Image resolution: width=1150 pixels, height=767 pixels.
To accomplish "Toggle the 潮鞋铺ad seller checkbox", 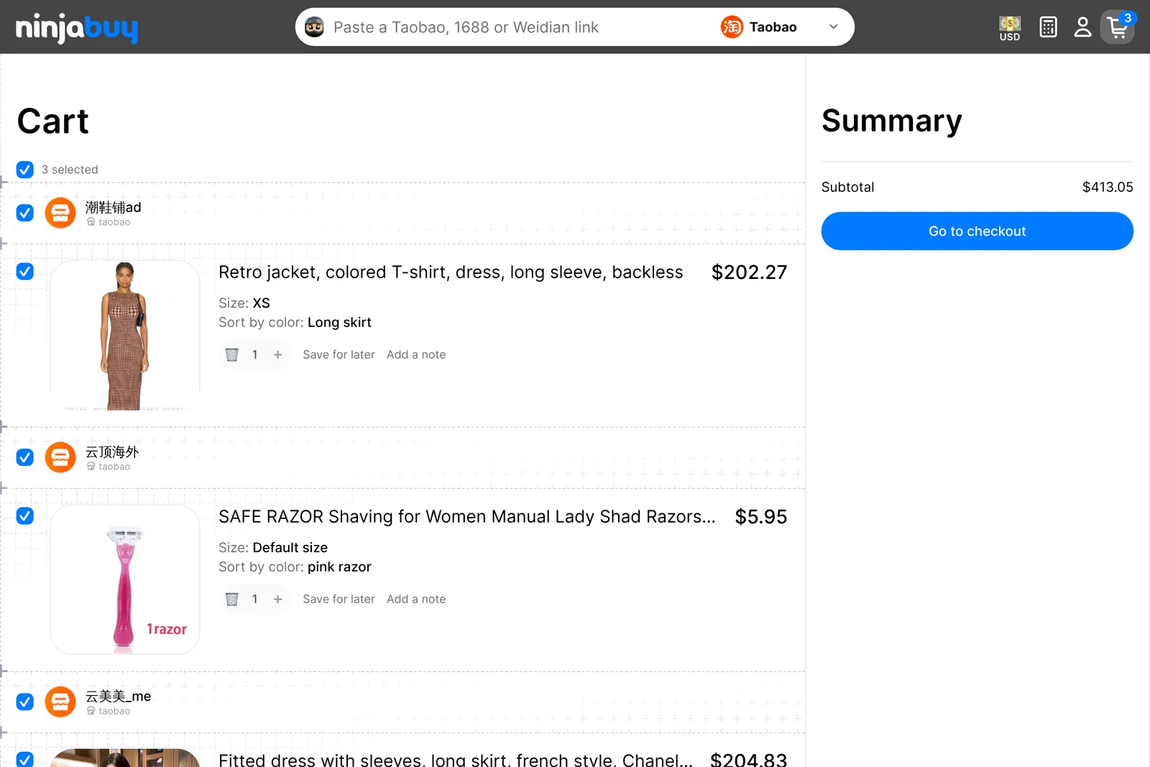I will [25, 213].
